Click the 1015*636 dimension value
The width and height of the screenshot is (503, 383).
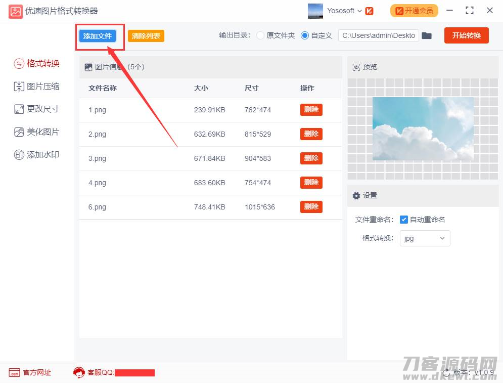pos(260,207)
